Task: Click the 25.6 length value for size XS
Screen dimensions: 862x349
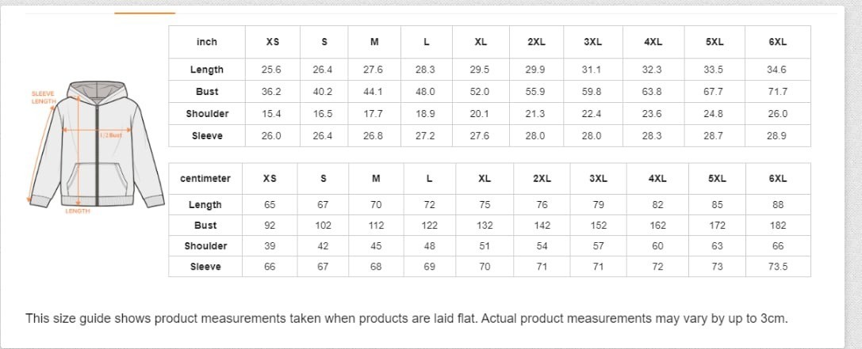Action: [271, 70]
